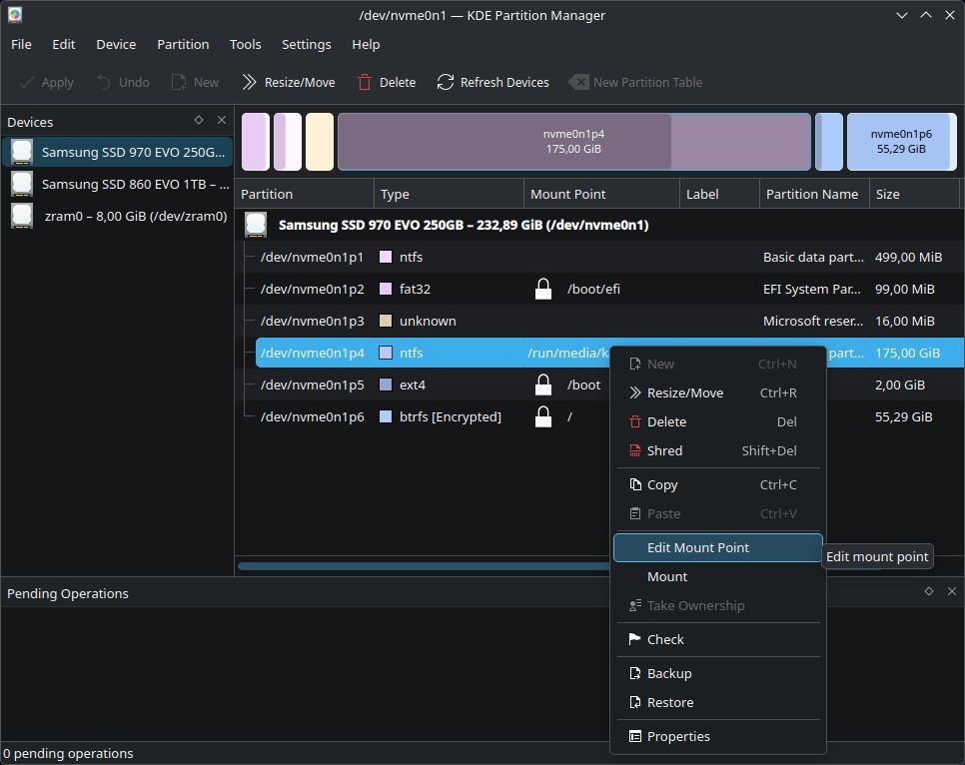965x765 pixels.
Task: Open the Partition menu
Action: point(183,44)
